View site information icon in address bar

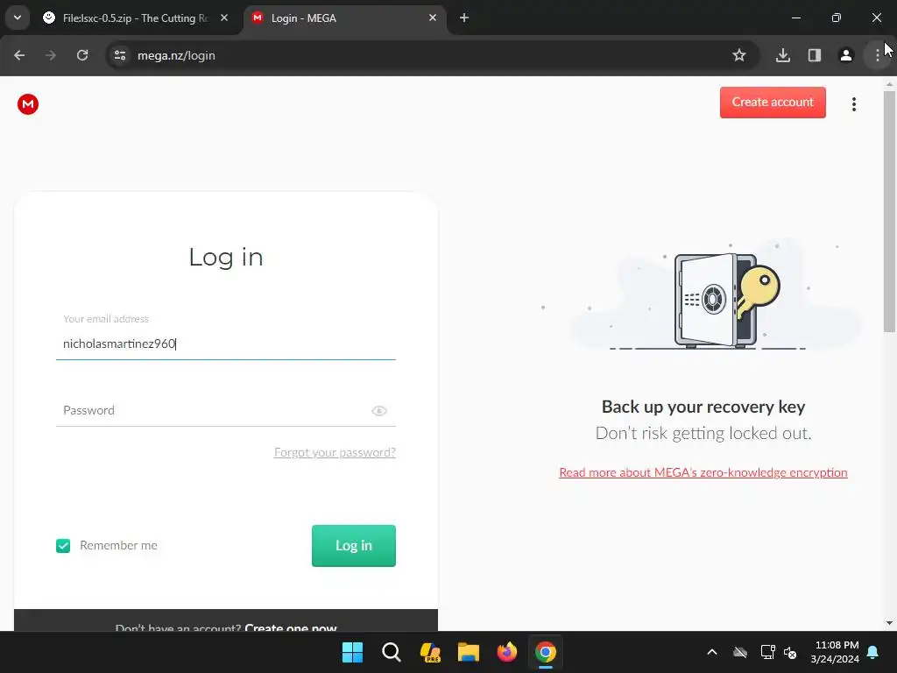pos(119,55)
